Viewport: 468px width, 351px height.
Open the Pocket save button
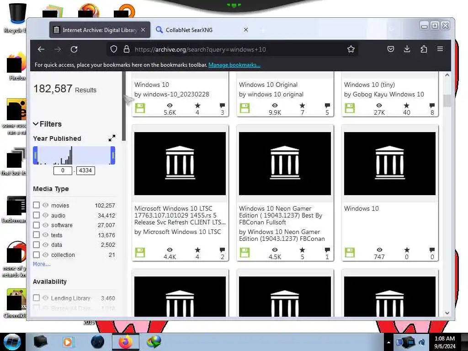(x=390, y=49)
